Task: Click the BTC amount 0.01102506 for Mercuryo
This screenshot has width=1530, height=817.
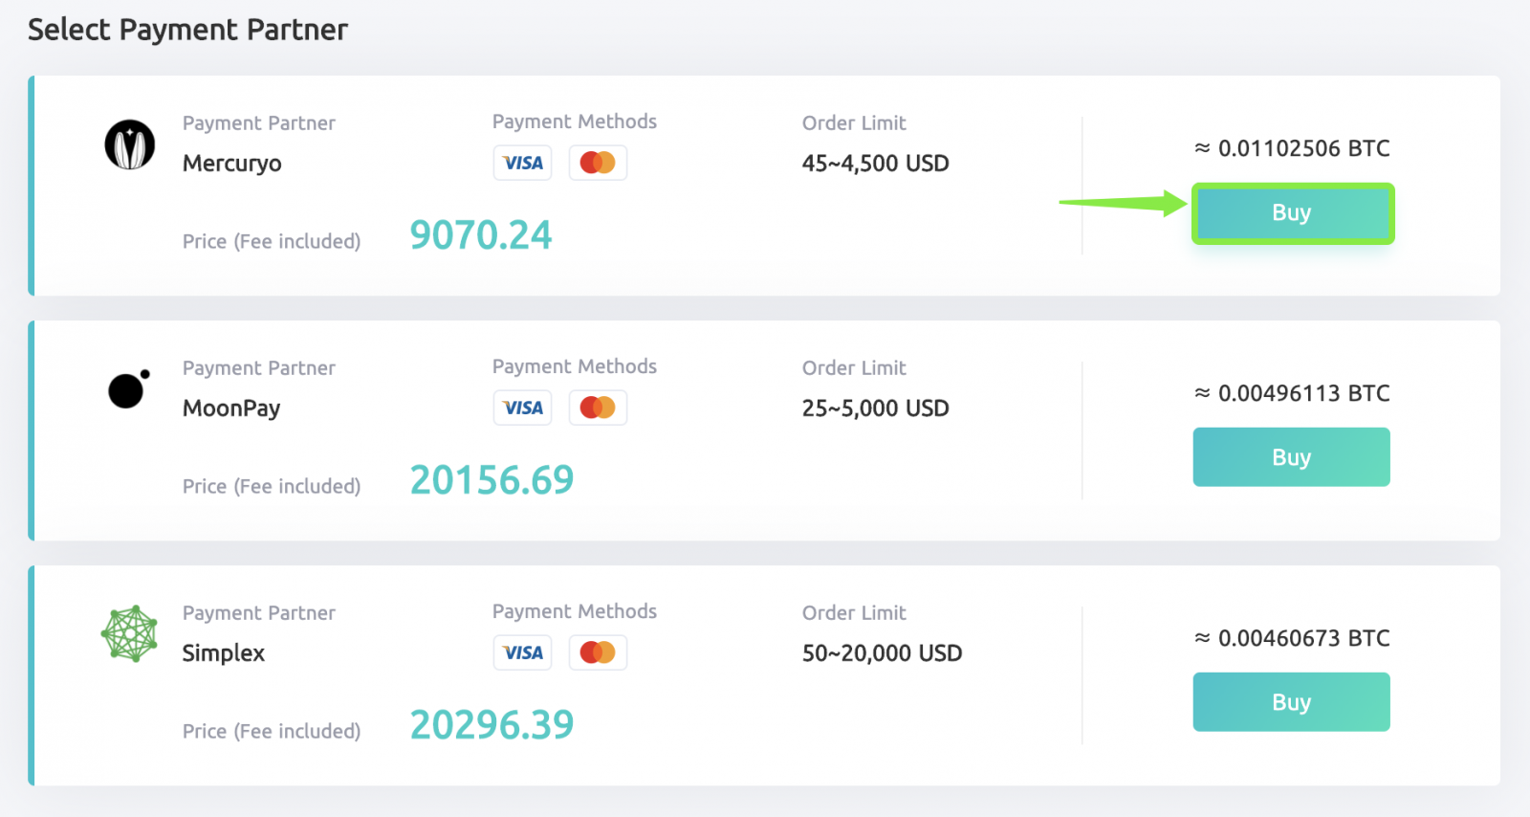Action: tap(1292, 148)
